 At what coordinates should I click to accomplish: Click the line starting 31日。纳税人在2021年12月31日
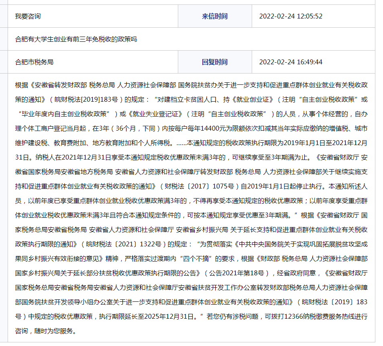click(x=191, y=157)
